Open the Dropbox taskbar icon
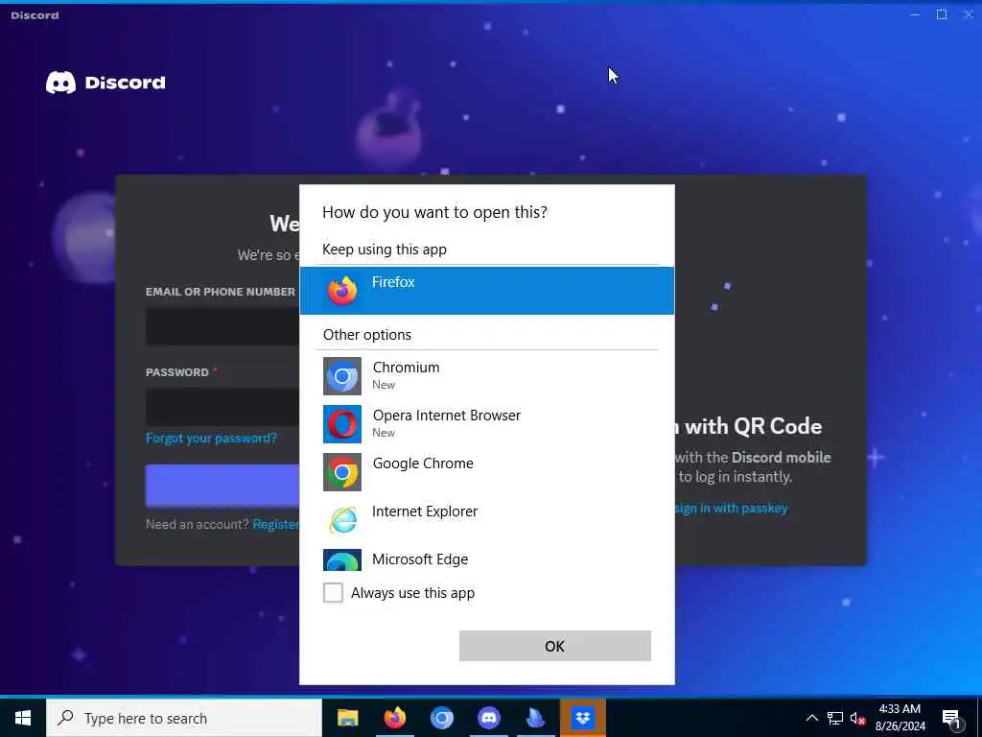Screen dimensions: 982x737 click(x=582, y=718)
